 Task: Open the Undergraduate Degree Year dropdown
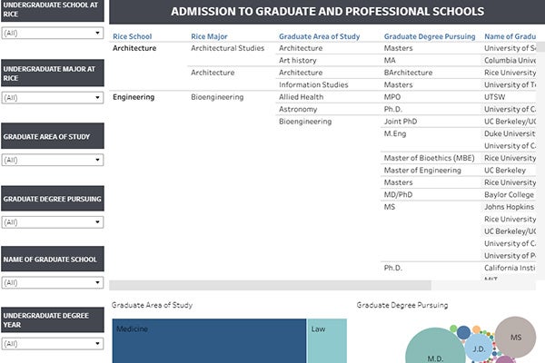[53, 344]
